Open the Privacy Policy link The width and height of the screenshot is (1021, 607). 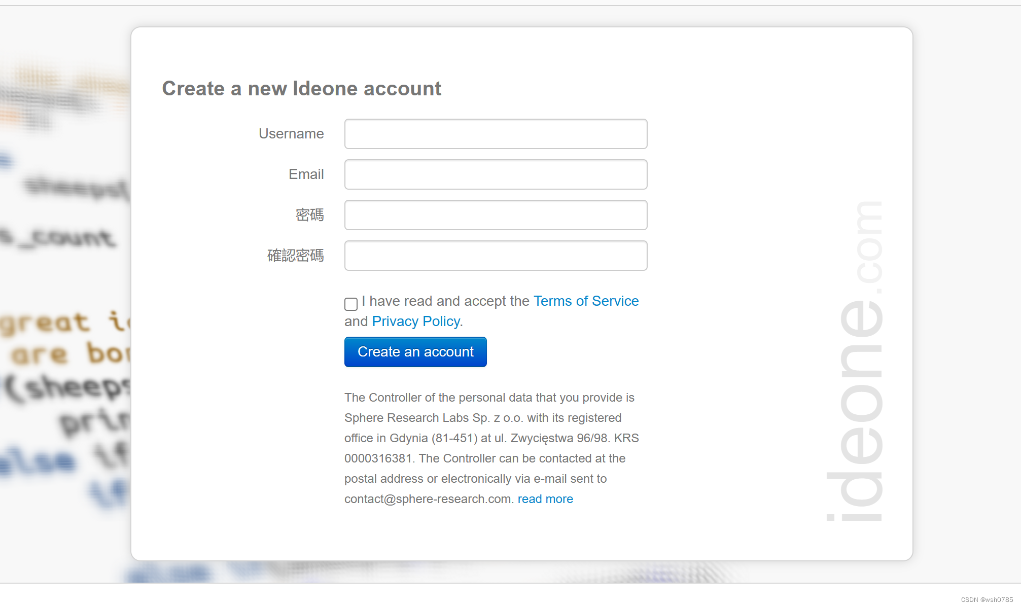pos(416,322)
